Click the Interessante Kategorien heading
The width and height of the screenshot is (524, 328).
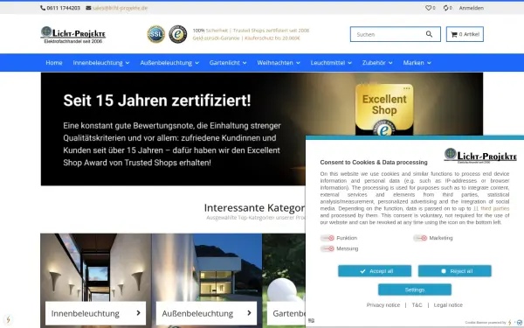coord(254,208)
